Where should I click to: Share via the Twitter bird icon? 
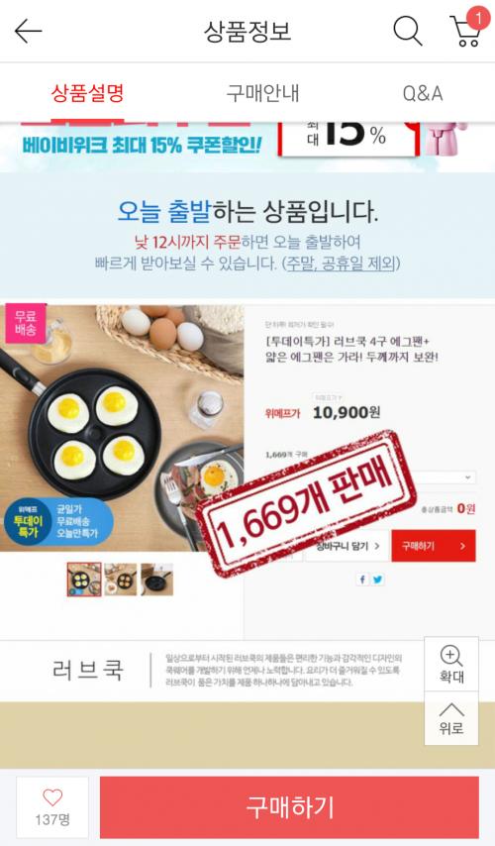[x=377, y=580]
